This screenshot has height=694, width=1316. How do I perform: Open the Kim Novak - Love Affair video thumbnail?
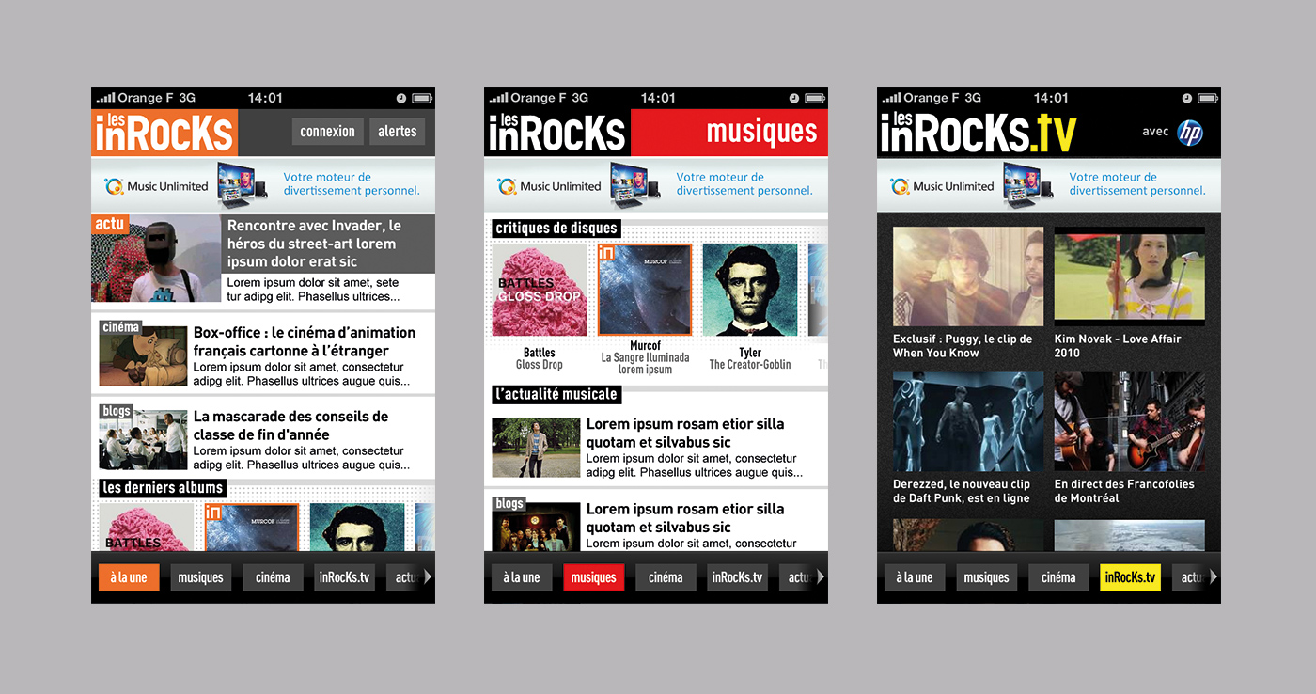click(x=1129, y=276)
